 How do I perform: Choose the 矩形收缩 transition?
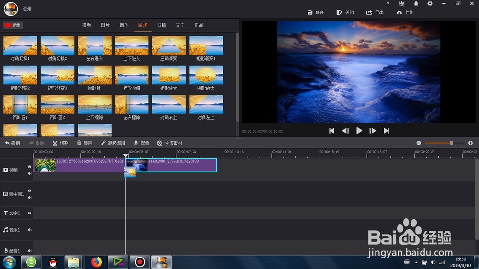point(132,75)
